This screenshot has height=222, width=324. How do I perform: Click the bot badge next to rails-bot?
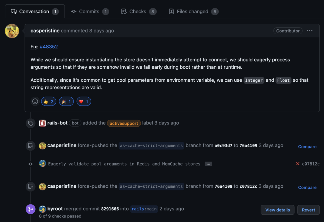(x=75, y=123)
